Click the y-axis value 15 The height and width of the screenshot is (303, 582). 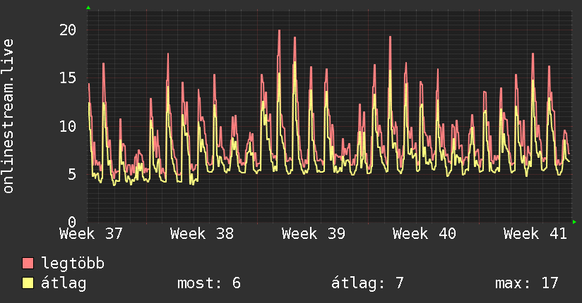[68, 78]
